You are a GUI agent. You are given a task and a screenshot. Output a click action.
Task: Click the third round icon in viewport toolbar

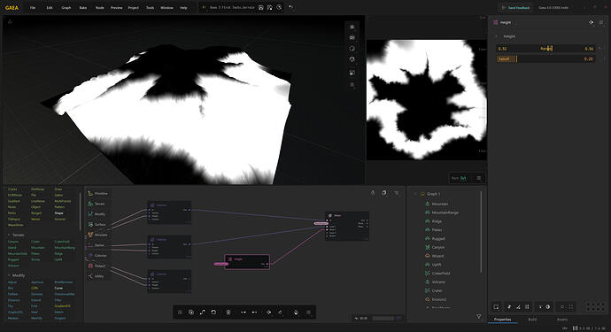[x=352, y=49]
